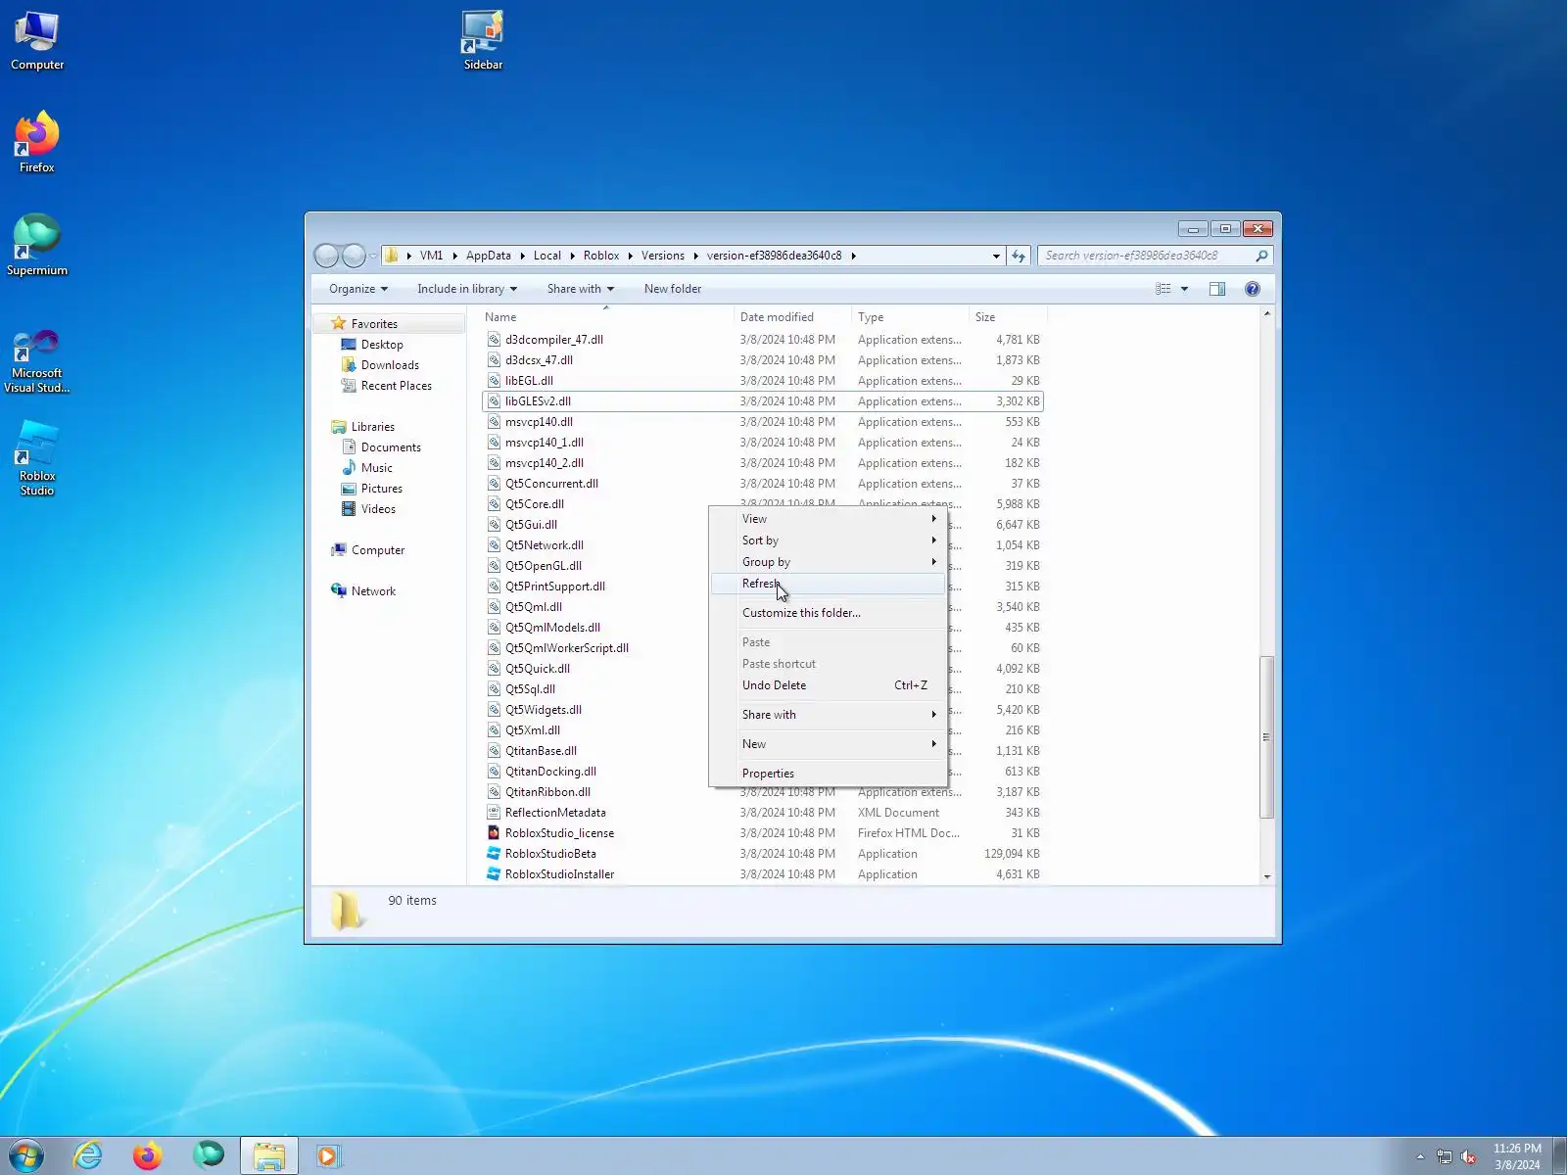Screen dimensions: 1567x1175
Task: Click the Roblox breadcrumb in address bar
Action: coord(601,256)
